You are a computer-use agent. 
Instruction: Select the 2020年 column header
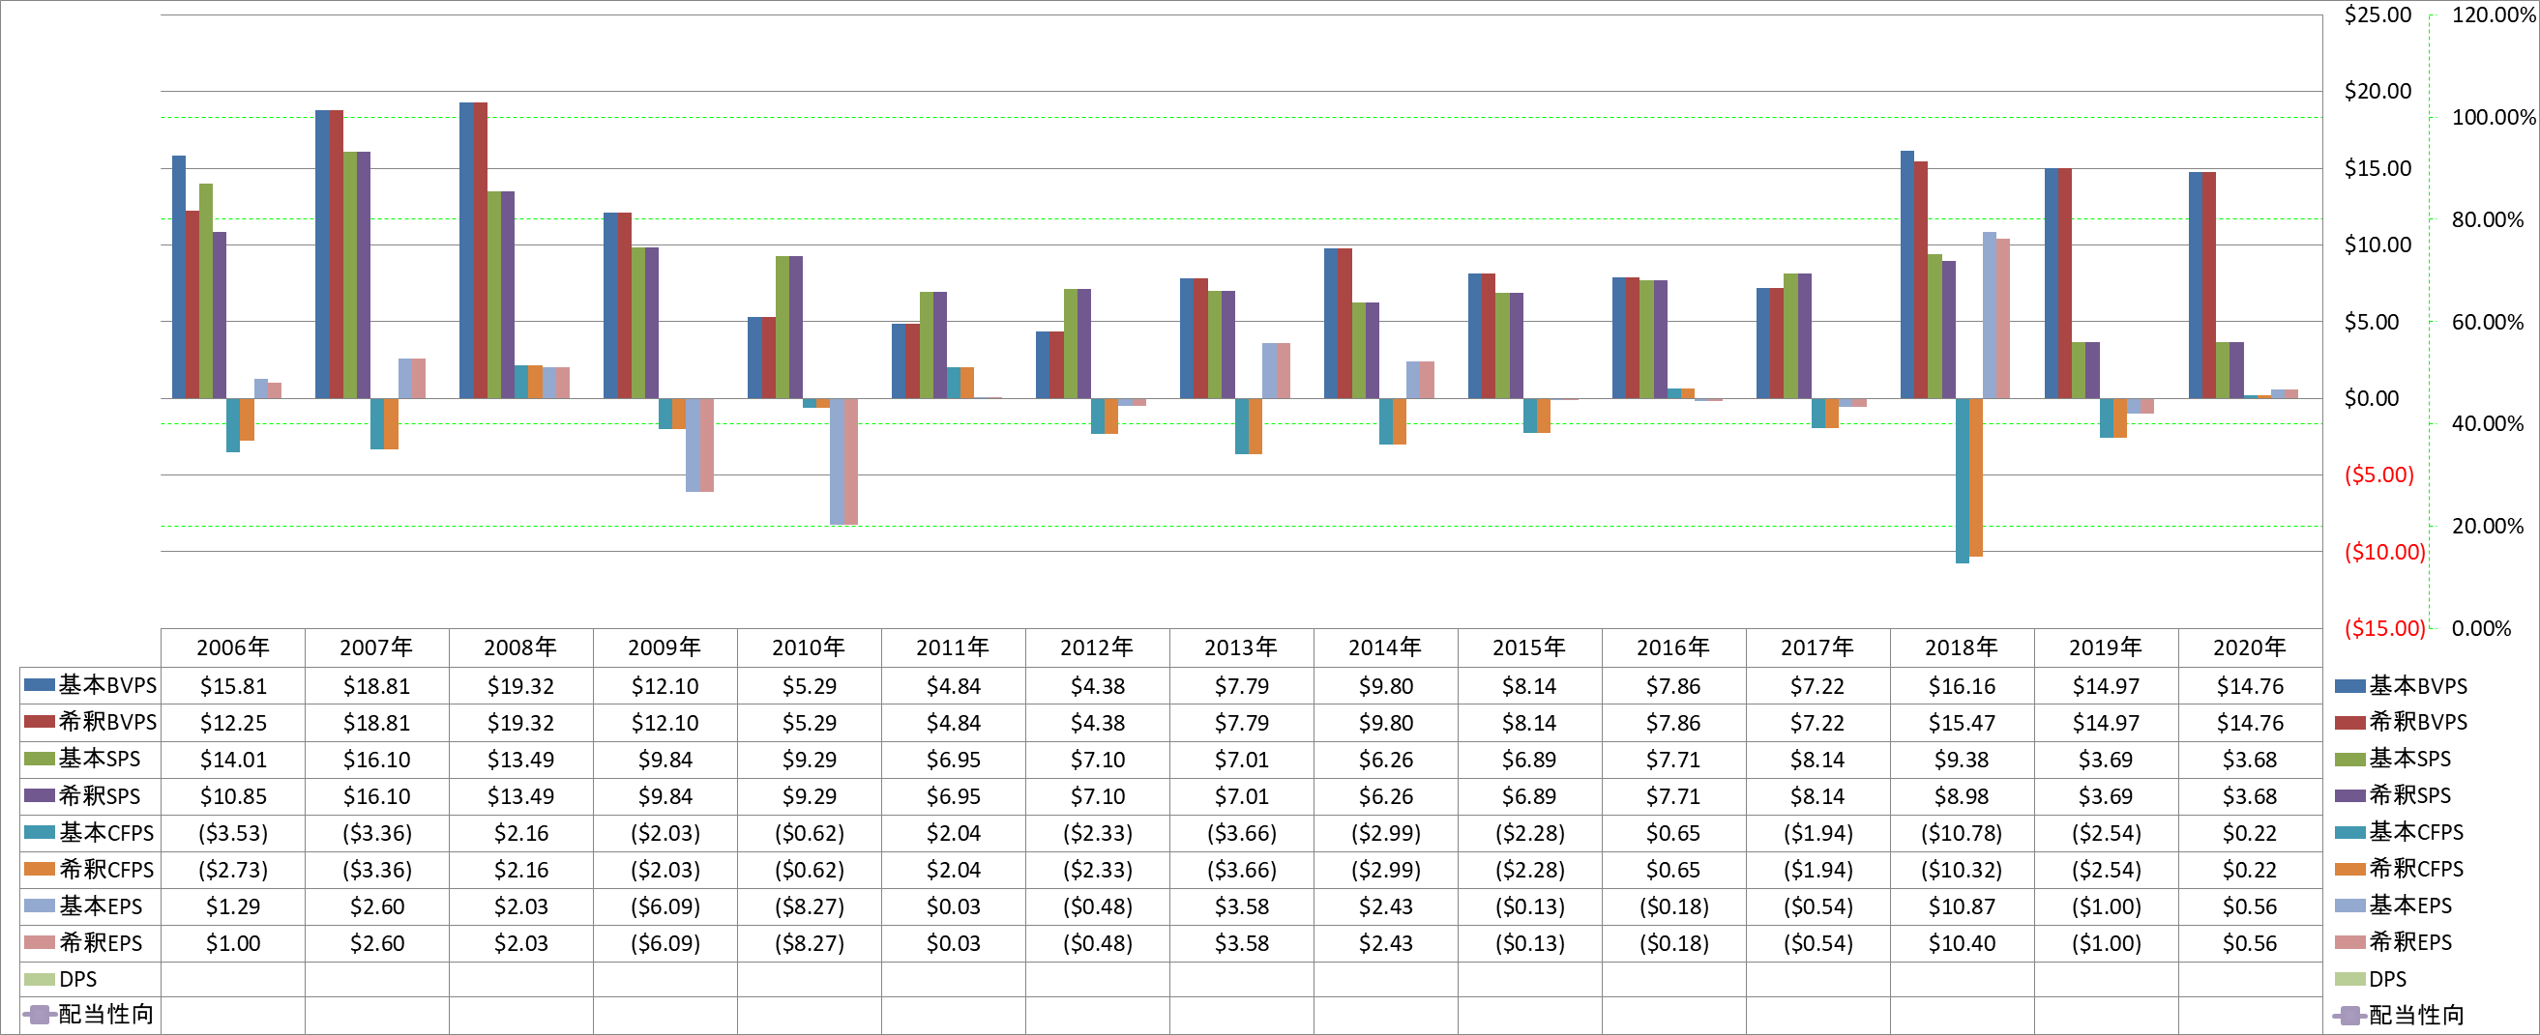pos(2249,647)
